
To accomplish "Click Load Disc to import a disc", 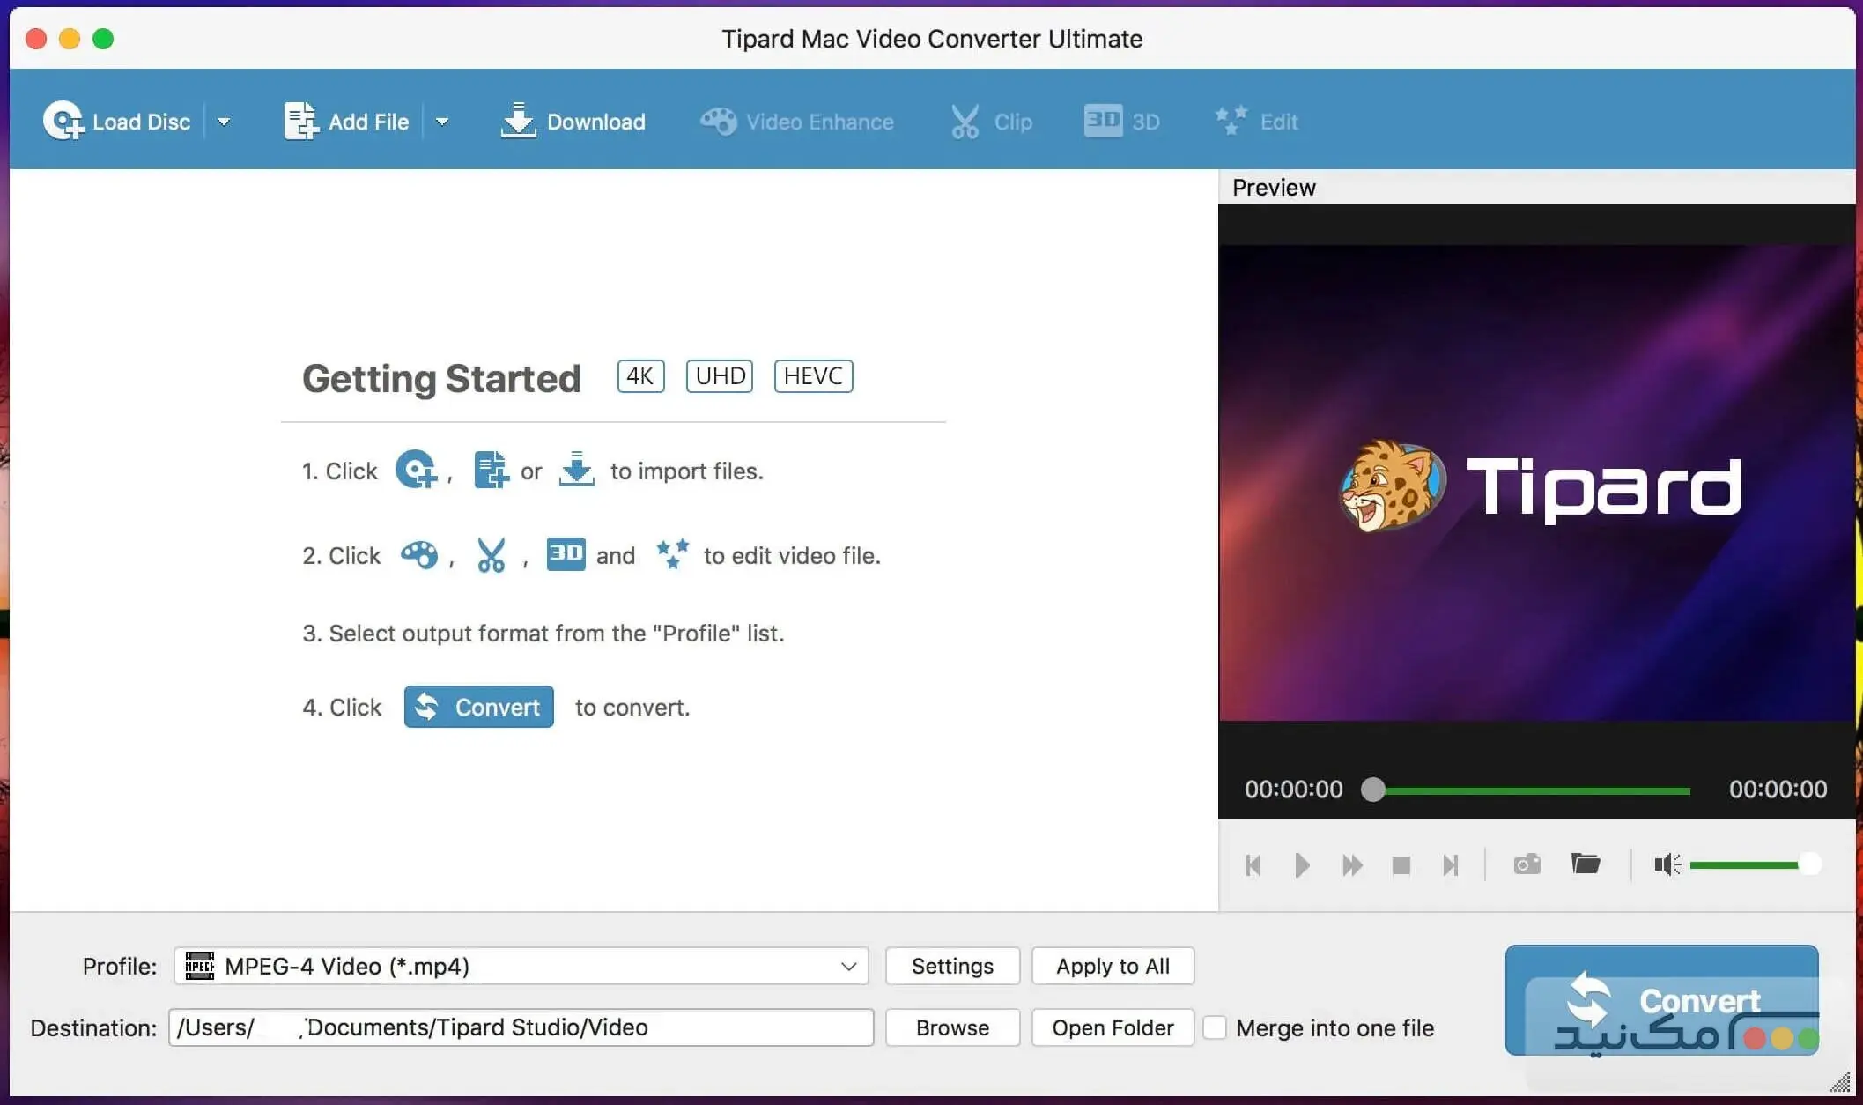I will pos(119,121).
